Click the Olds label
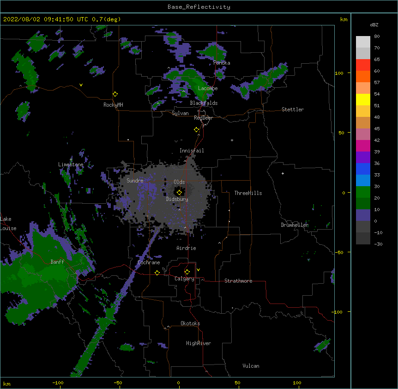 tap(179, 182)
